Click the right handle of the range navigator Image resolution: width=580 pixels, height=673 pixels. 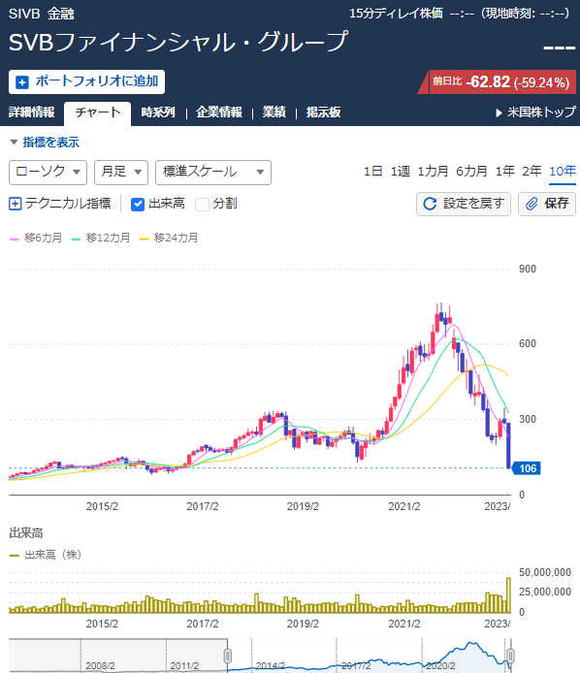510,656
